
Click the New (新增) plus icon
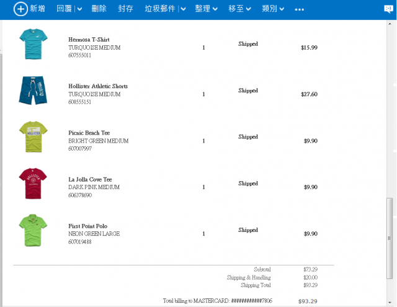(x=20, y=9)
